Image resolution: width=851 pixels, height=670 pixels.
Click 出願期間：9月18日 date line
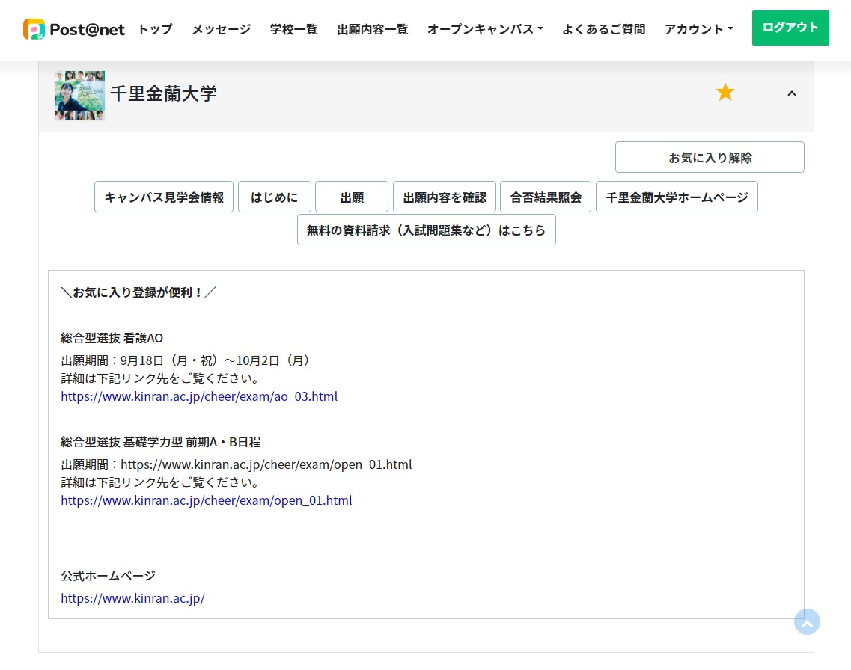(x=186, y=360)
